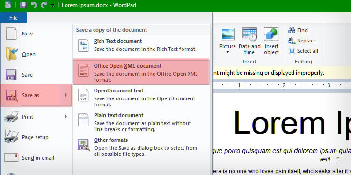This screenshot has height=175, width=351.
Task: Choose Open from the File menu
Action: click(36, 54)
